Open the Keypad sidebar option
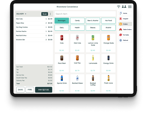 pos(125,19)
